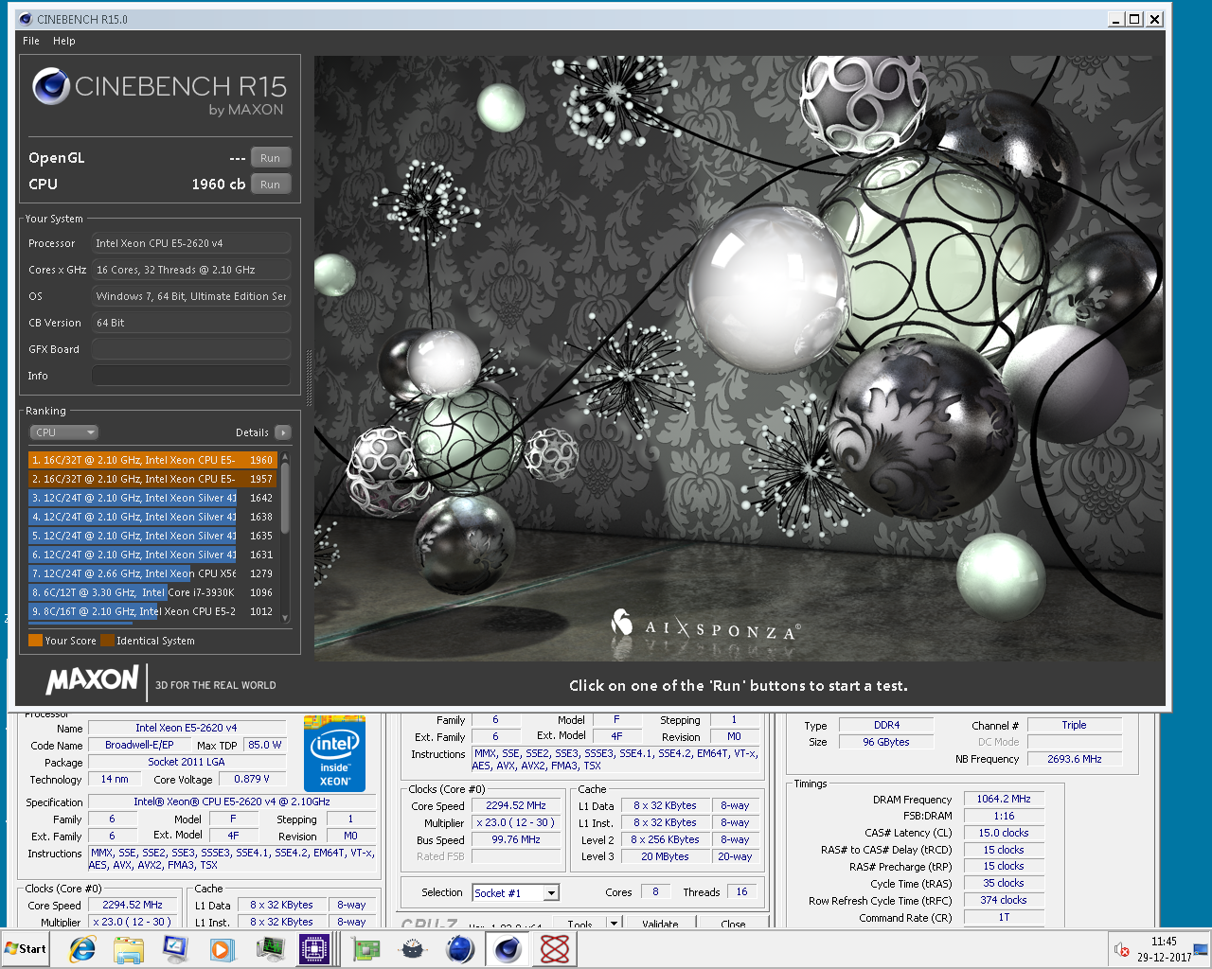Click the Validate button in CPU-Z
1212x969 pixels.
(x=660, y=925)
